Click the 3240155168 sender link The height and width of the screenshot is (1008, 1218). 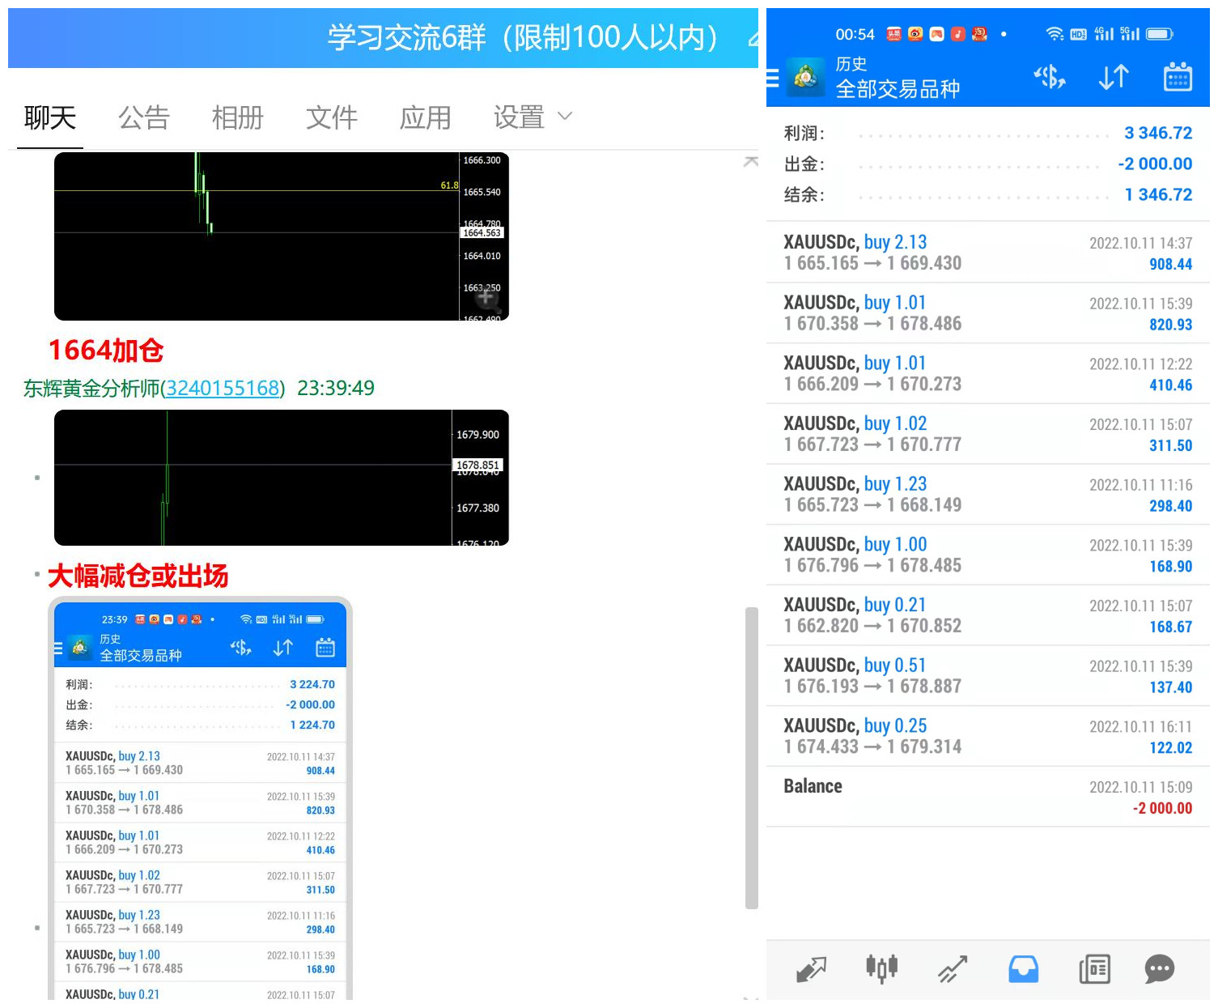click(223, 389)
